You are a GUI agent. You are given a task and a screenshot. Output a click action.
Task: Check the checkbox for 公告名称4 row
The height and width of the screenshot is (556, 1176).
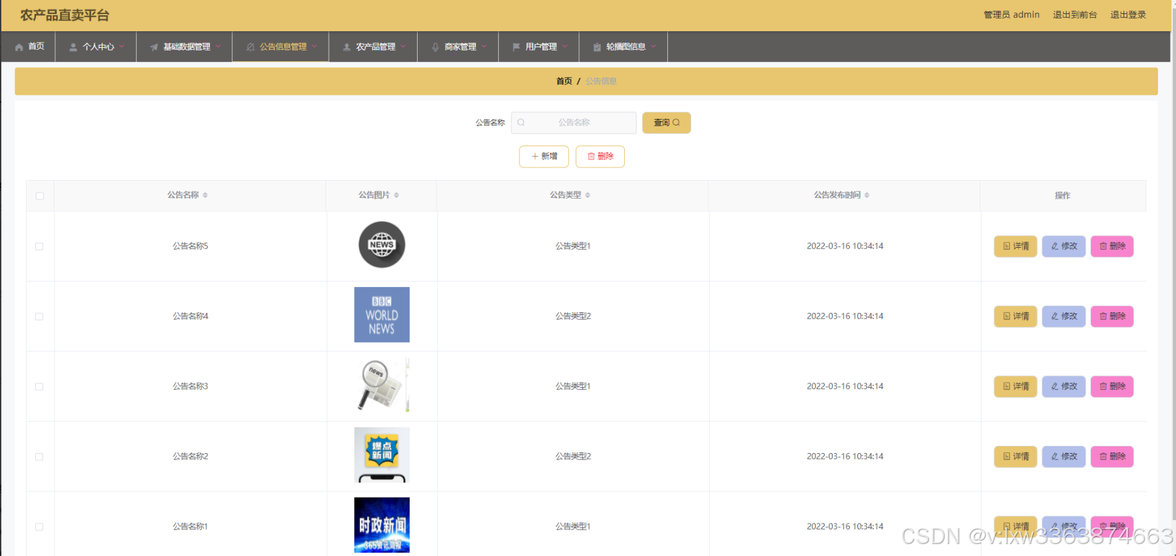39,317
